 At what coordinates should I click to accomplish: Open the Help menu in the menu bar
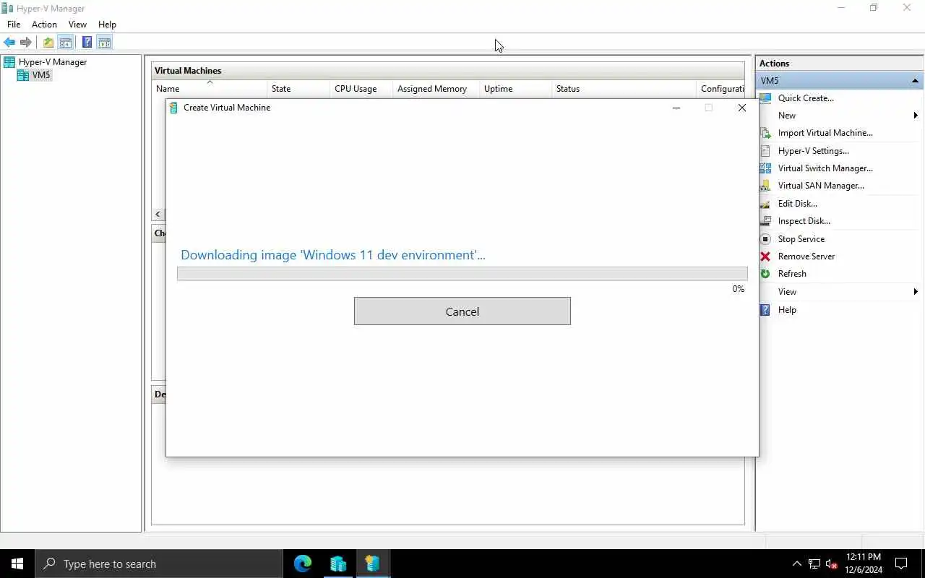(107, 25)
